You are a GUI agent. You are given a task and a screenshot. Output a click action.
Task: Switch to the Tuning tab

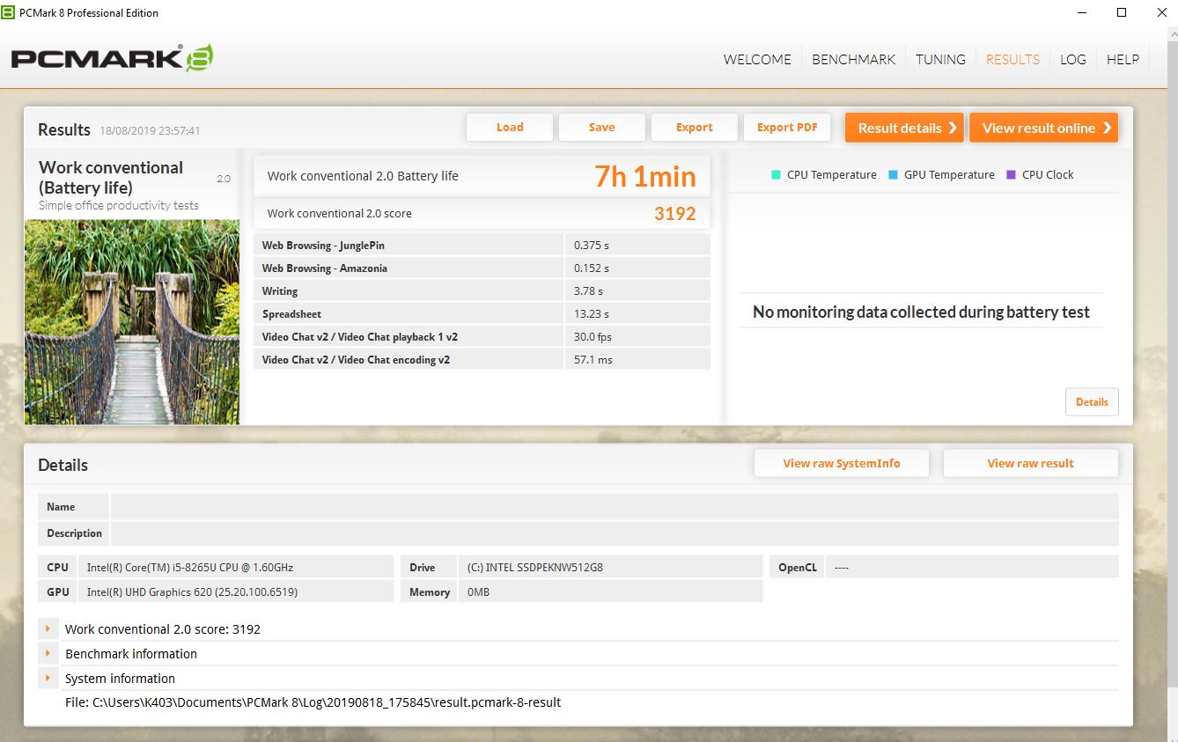pos(940,60)
